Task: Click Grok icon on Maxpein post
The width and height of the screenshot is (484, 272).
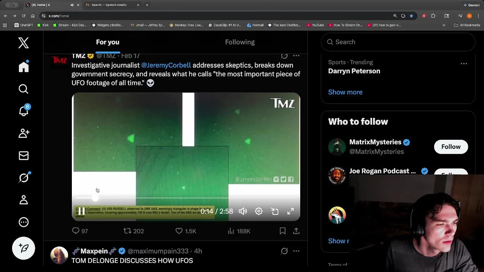Action: (x=284, y=251)
